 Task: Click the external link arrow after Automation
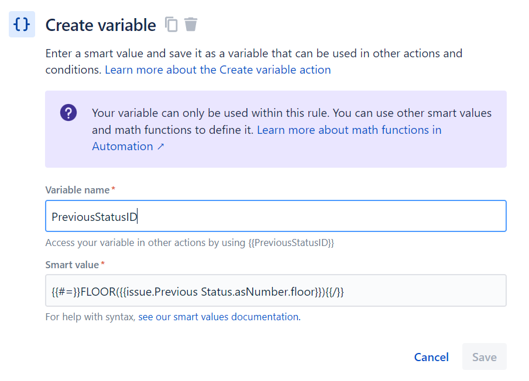[161, 147]
